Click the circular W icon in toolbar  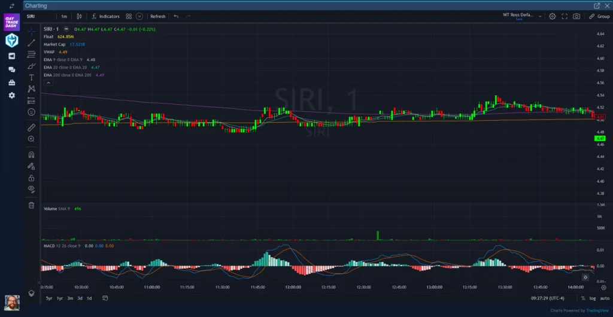tap(139, 16)
